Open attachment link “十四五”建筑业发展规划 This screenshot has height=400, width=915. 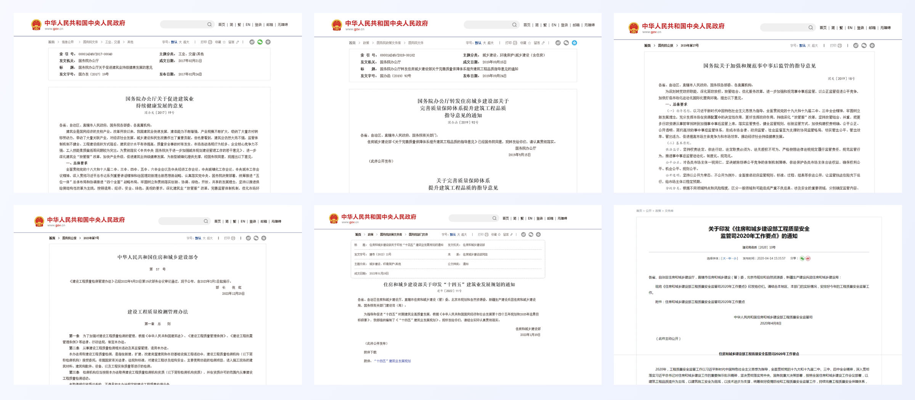coord(392,361)
